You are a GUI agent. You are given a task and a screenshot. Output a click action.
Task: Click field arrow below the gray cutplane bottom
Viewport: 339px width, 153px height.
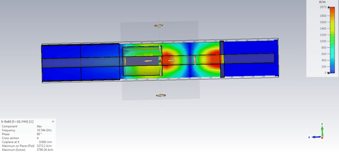161,95
